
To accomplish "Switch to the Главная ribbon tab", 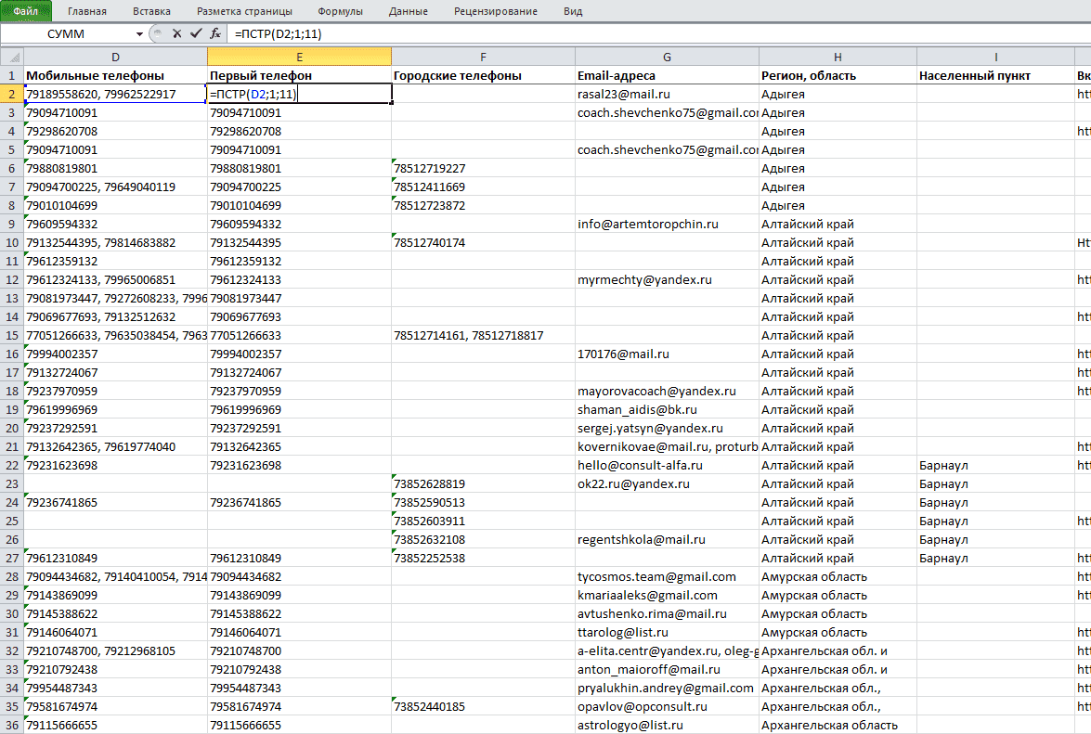I will point(87,11).
